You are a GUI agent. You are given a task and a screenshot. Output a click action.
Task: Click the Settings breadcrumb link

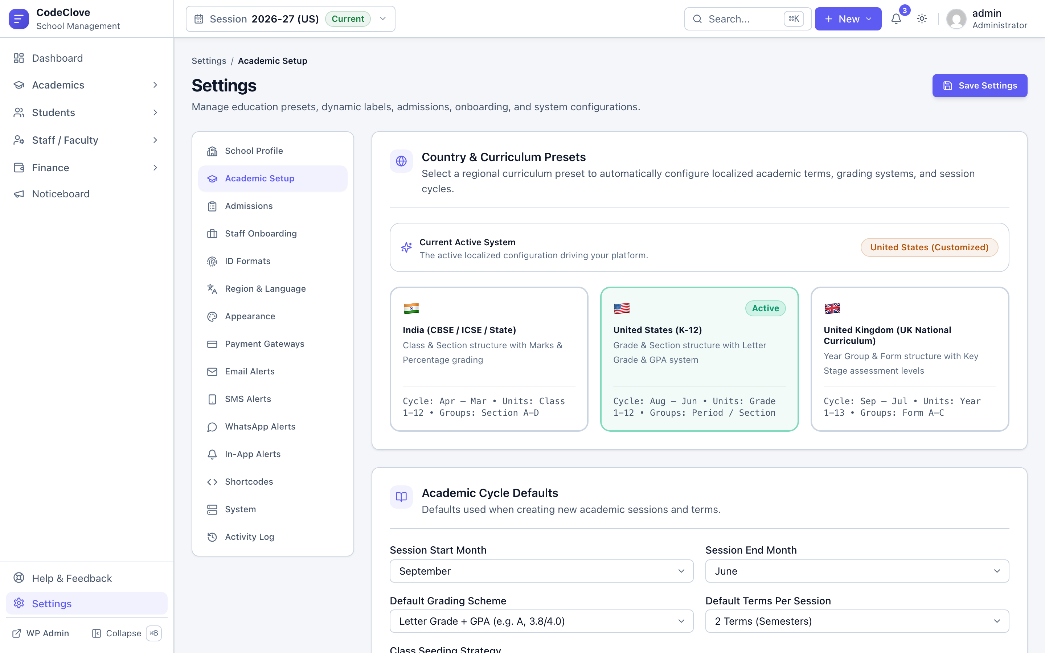coord(209,61)
